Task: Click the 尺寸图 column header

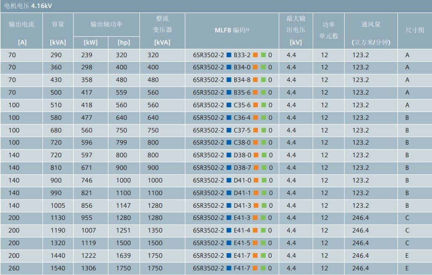Action: pos(414,30)
